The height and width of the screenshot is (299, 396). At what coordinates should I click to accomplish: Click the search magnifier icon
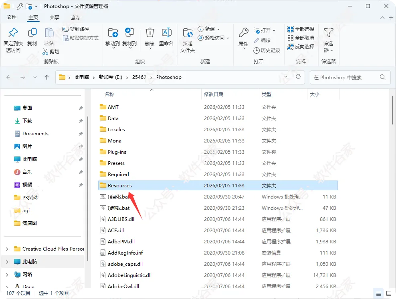point(383,77)
